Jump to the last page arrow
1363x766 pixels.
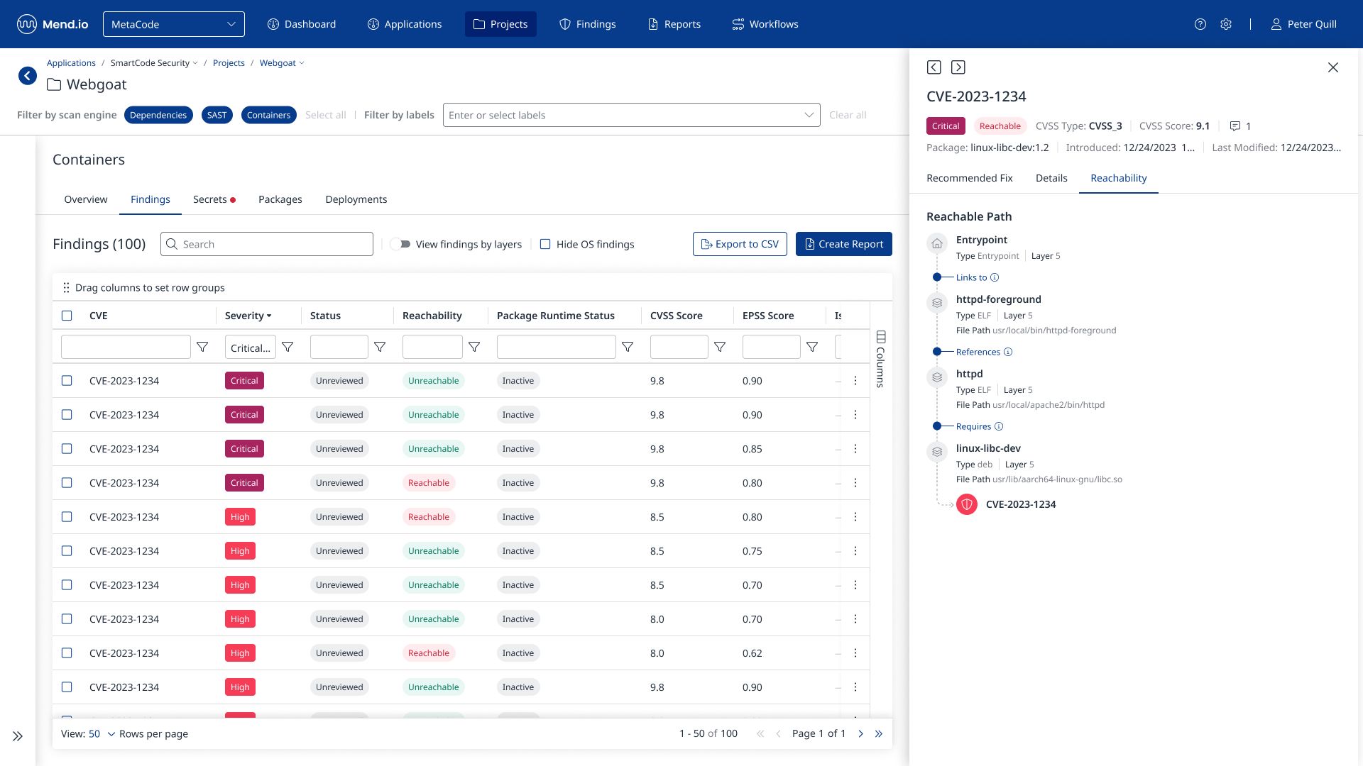coord(879,734)
